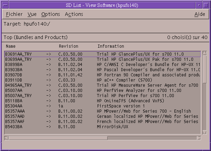Click the B.11.01.42 revision value
This screenshot has height=151, width=211.
pyautogui.click(x=70, y=75)
